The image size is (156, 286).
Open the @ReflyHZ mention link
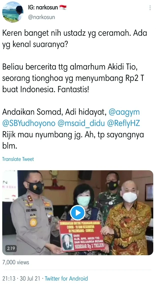(x=123, y=123)
